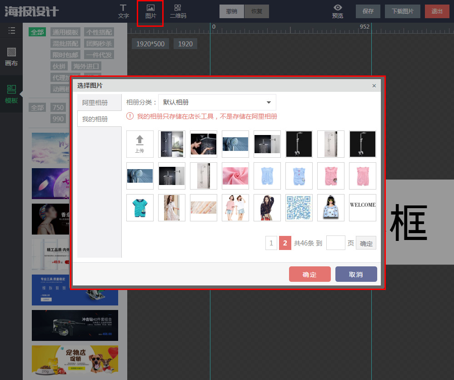The height and width of the screenshot is (380, 454).
Task: Click the 保存 save button
Action: [368, 11]
